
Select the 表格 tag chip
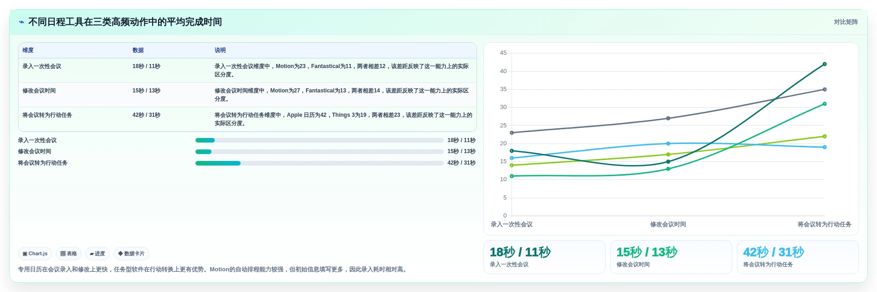(x=69, y=253)
